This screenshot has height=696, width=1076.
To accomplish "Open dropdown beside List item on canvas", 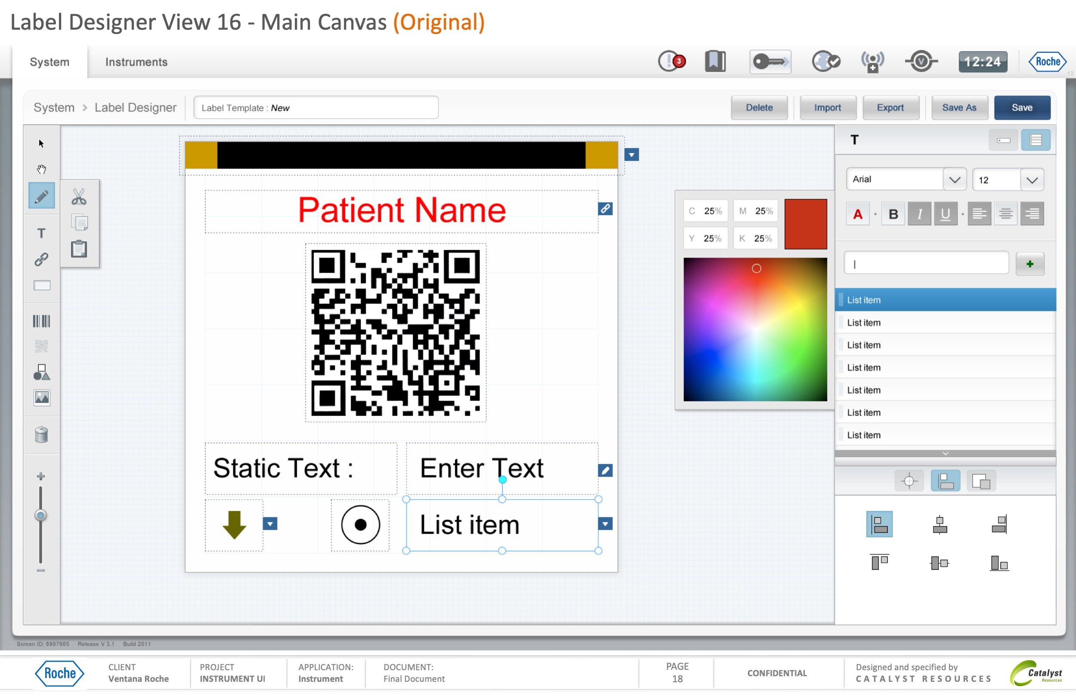I will point(606,524).
